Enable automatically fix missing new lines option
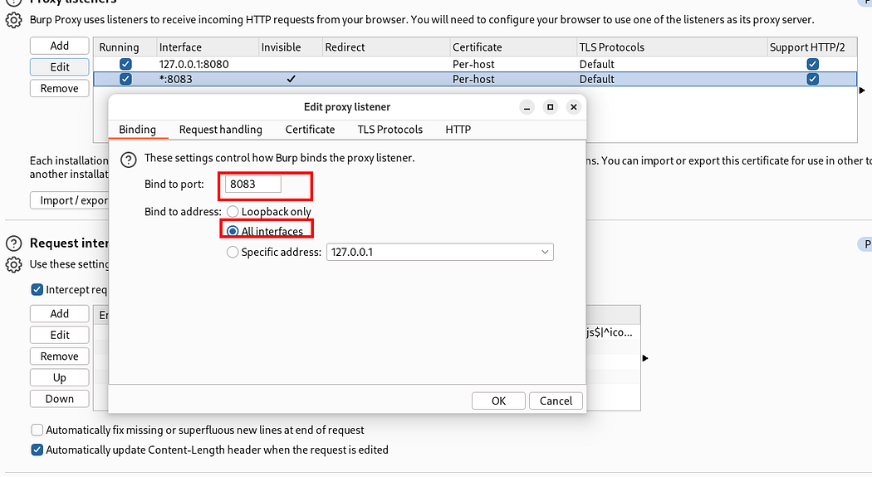Viewport: 872px width, 477px height. point(37,430)
